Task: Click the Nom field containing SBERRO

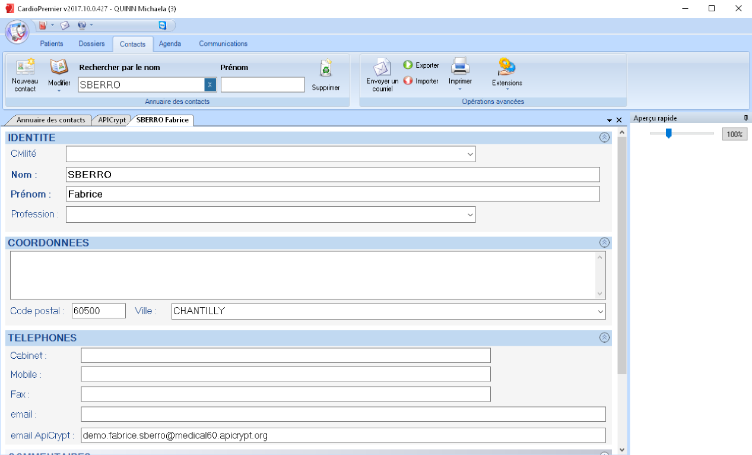Action: click(x=333, y=175)
